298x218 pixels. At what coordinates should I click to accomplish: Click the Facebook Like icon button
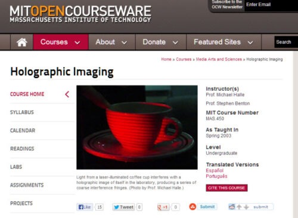tap(85, 207)
